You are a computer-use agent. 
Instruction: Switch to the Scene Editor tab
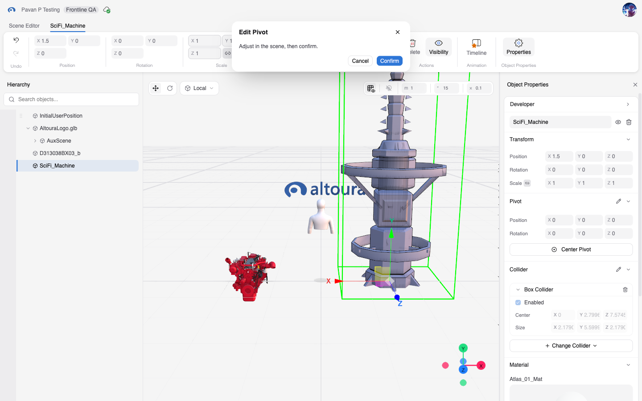click(24, 26)
